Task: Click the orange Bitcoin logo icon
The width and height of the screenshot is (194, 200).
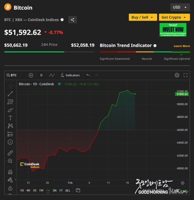Action: tap(8, 7)
